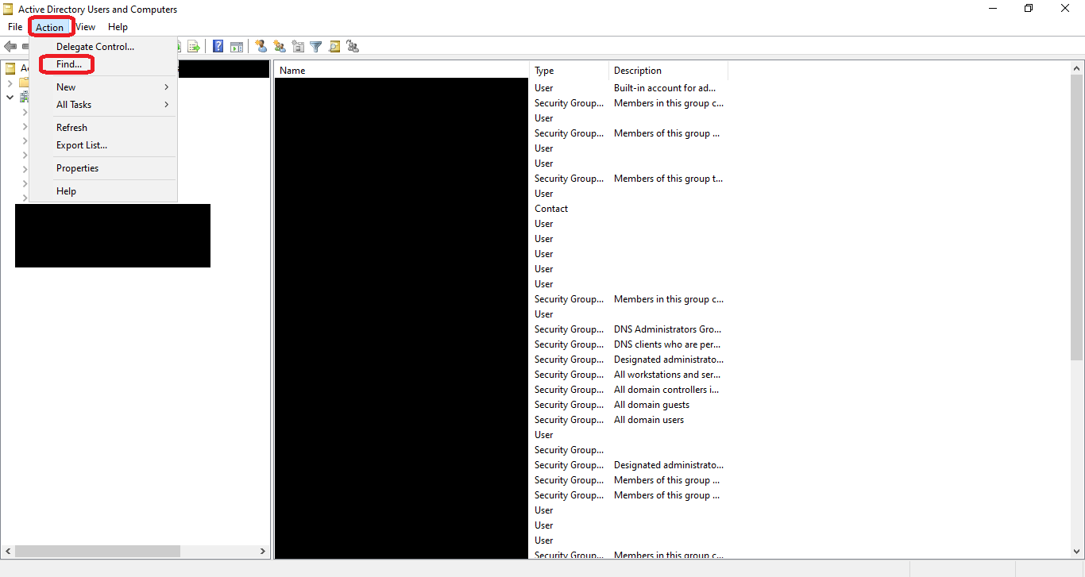1085x577 pixels.
Task: Open the View menu
Action: (x=85, y=26)
